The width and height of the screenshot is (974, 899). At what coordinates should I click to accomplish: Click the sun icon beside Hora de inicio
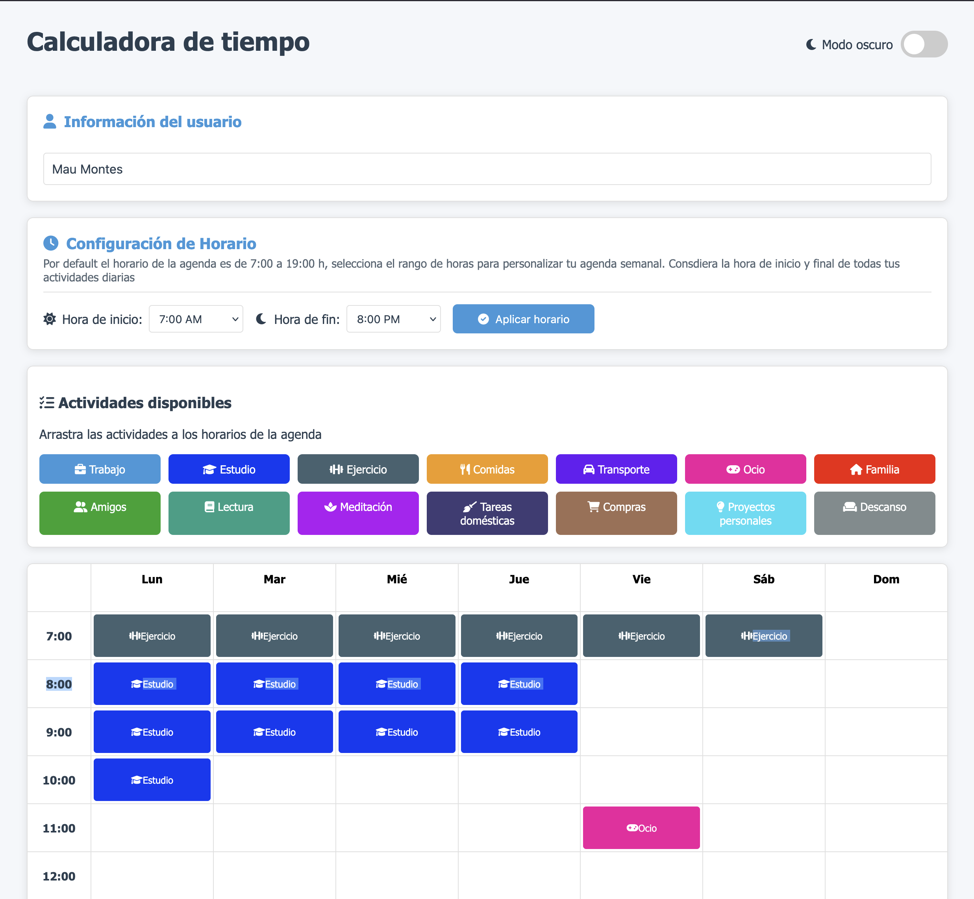[x=50, y=319]
